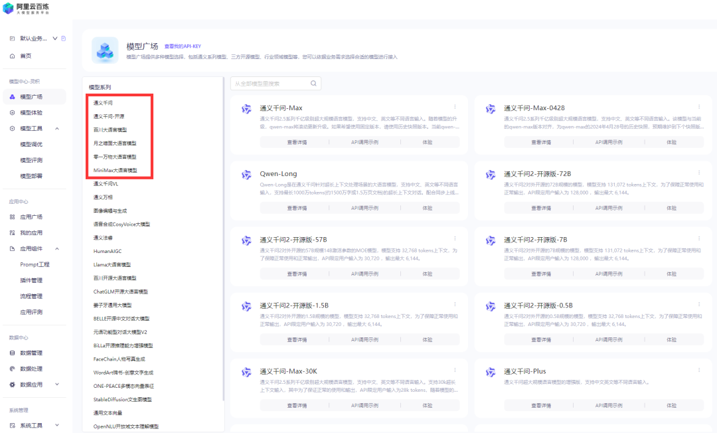The width and height of the screenshot is (717, 433).
Task: Click the 应用广场 grid icon
Action: coord(13,217)
